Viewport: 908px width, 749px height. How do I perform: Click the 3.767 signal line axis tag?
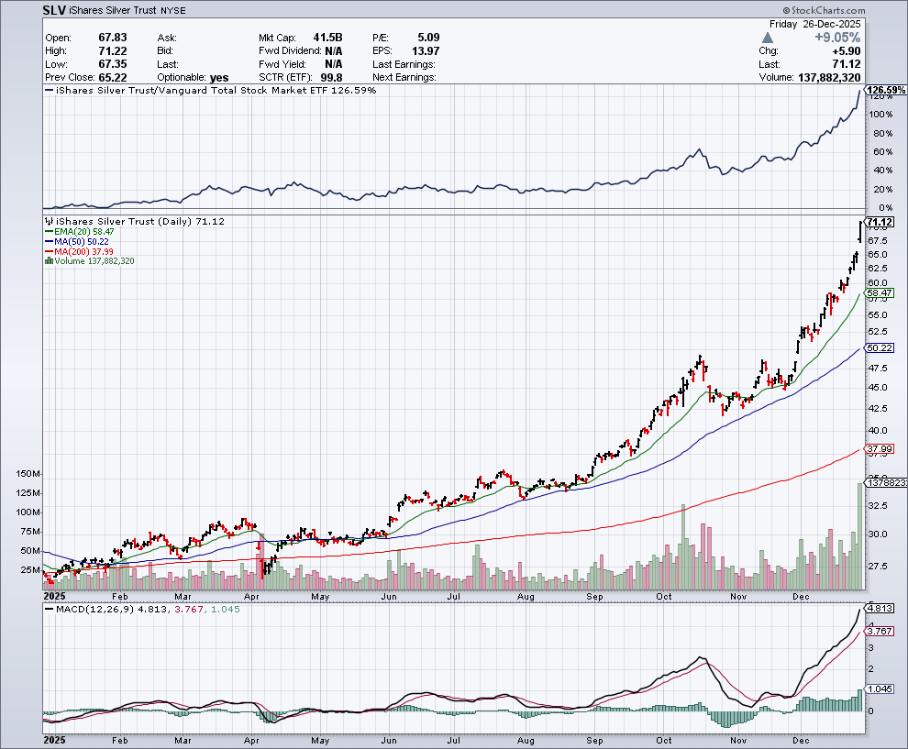pyautogui.click(x=880, y=631)
